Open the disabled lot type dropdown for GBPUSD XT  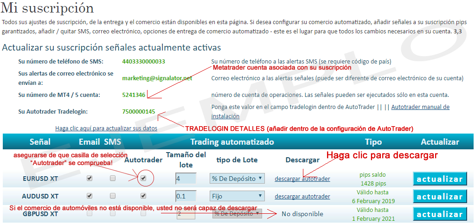coord(237,214)
